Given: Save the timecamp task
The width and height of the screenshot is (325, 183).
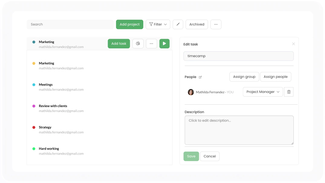Looking at the screenshot, I should [x=191, y=156].
